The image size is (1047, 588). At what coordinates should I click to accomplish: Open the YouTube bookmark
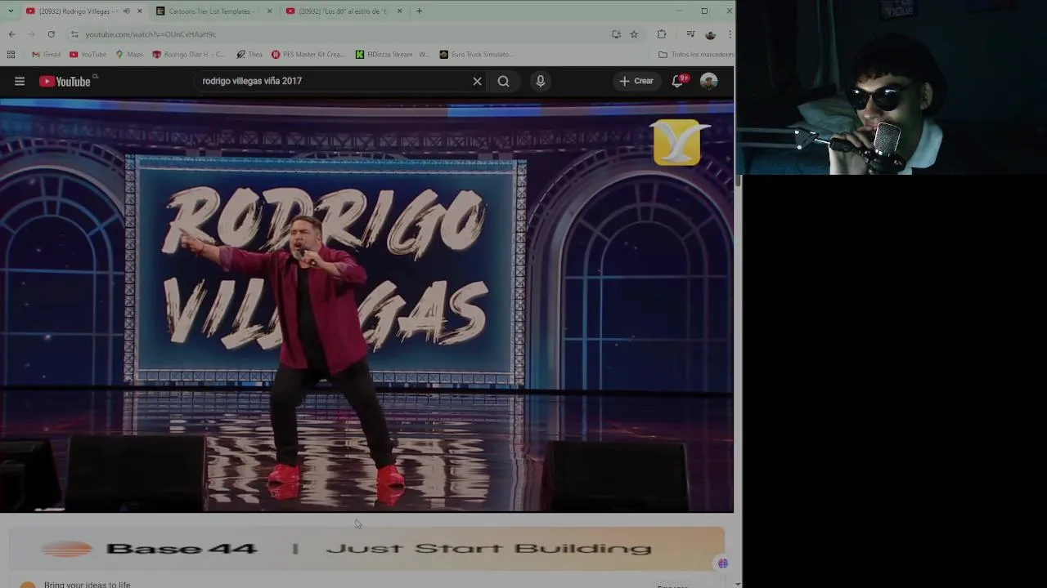click(x=88, y=55)
